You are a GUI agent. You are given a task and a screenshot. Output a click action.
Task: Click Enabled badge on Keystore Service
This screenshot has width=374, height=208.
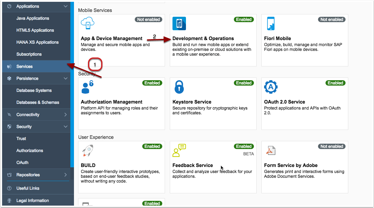pos(244,83)
